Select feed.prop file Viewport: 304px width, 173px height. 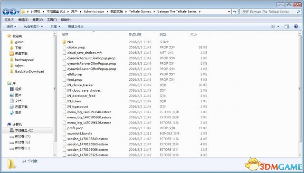pos(75,79)
